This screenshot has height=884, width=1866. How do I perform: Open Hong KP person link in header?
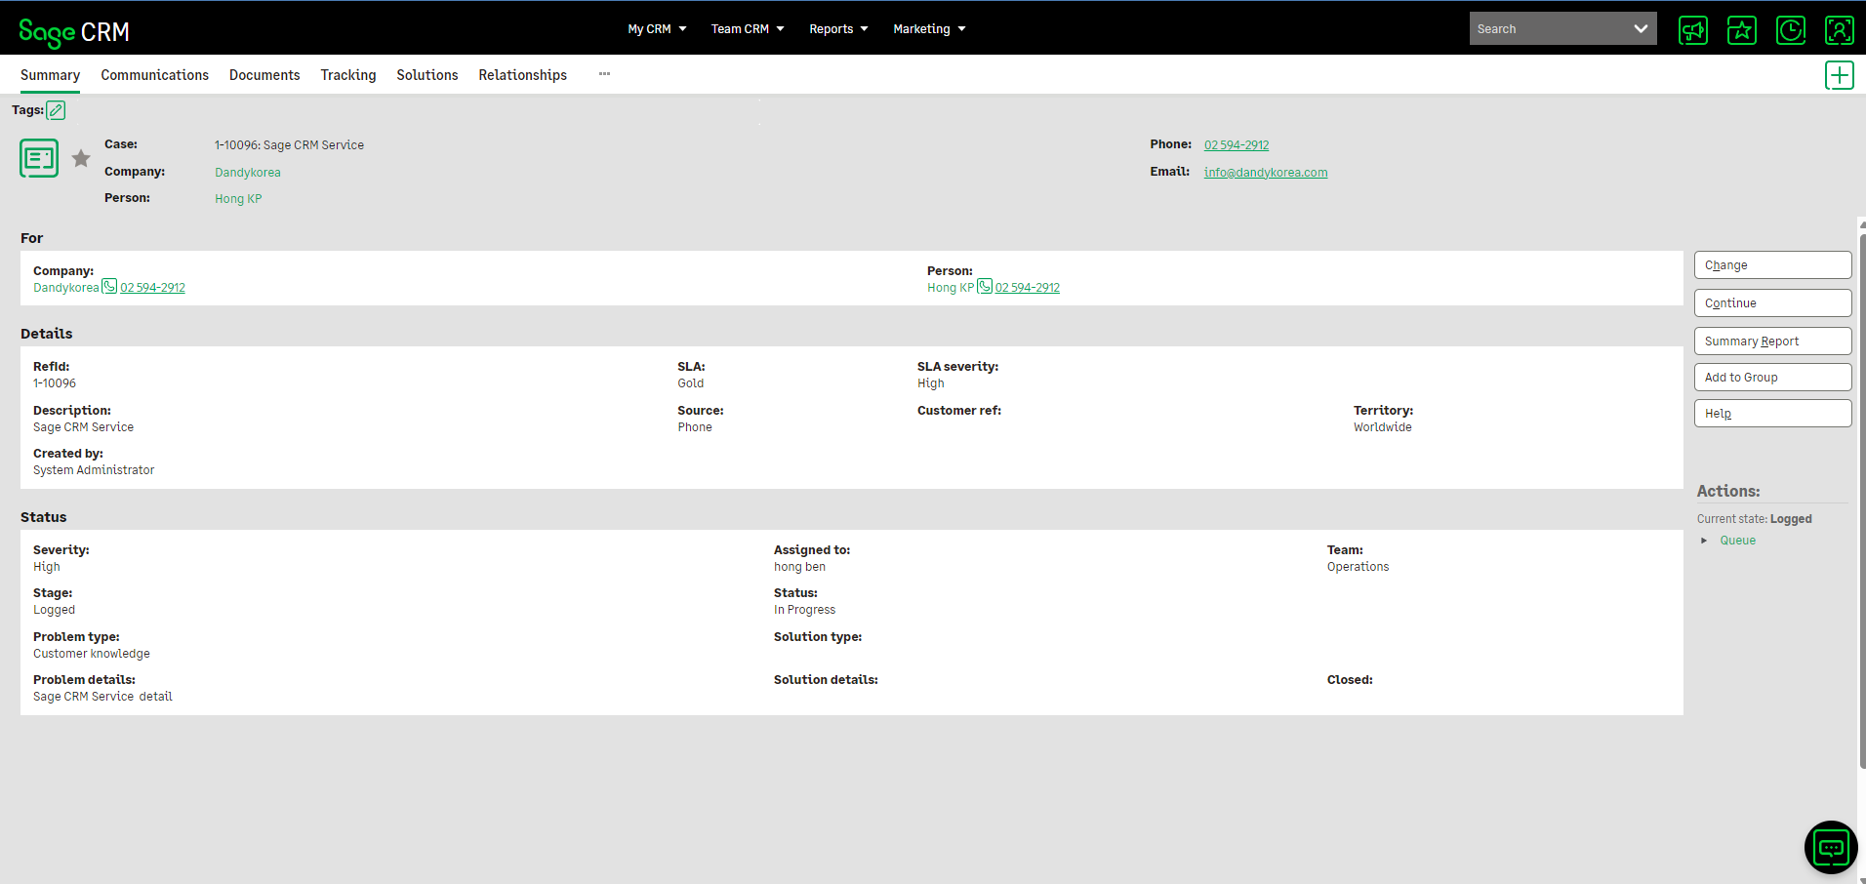tap(238, 199)
